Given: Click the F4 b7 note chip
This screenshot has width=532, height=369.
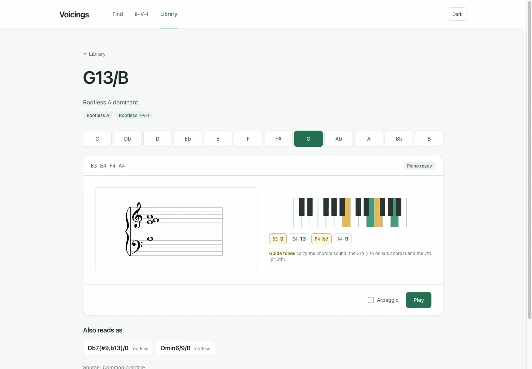Looking at the screenshot, I should point(321,239).
